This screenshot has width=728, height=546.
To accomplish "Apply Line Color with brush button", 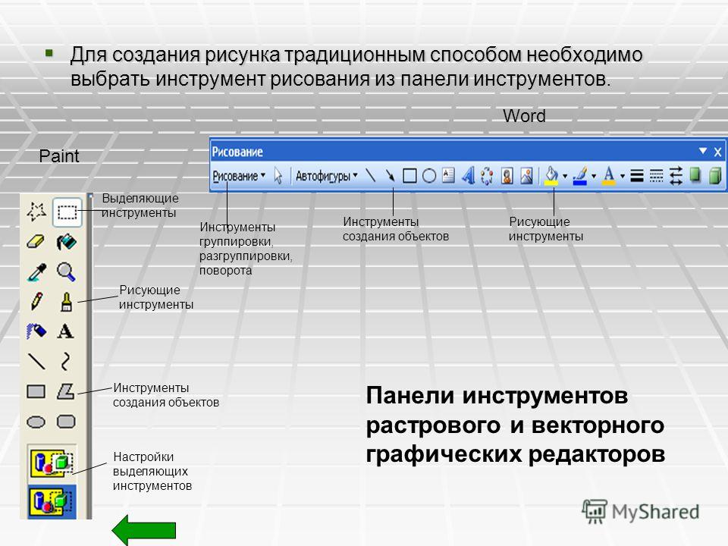I will coord(580,176).
